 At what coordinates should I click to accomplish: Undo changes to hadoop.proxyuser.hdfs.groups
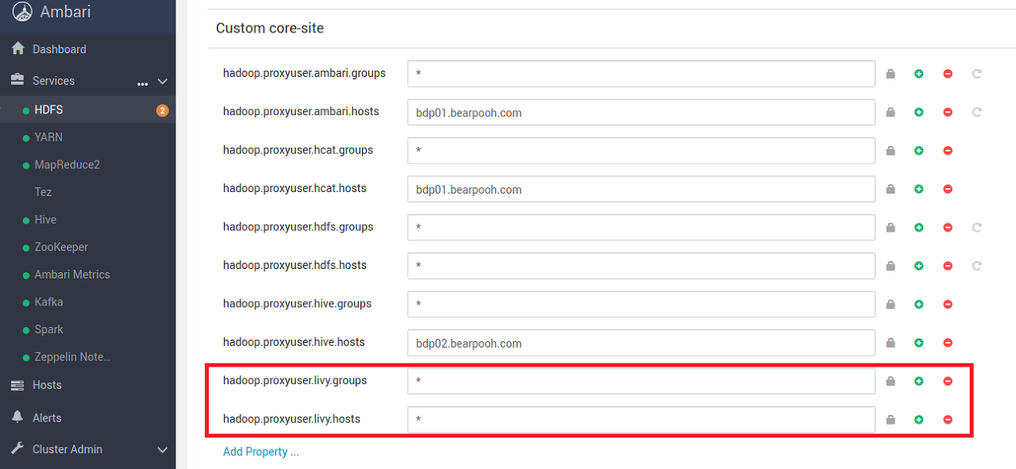[x=977, y=228]
